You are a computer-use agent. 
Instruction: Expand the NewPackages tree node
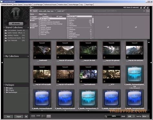pos(5,92)
